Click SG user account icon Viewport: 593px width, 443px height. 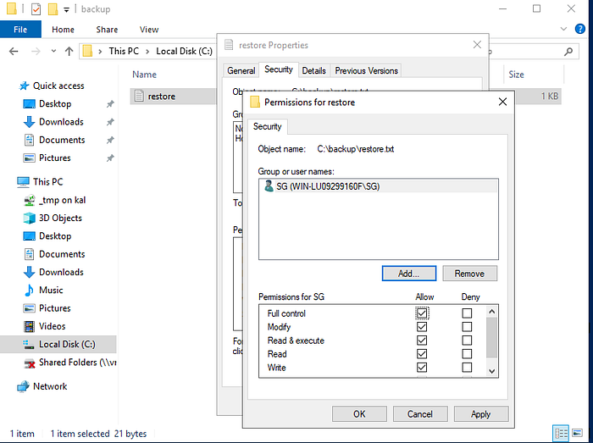[269, 186]
